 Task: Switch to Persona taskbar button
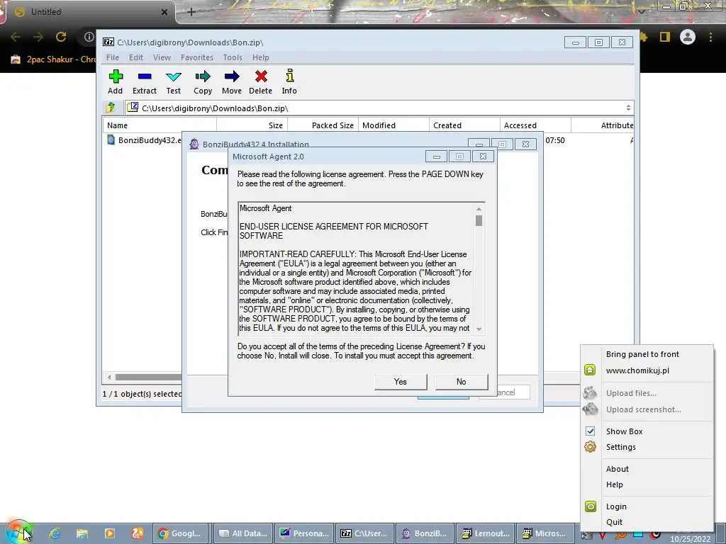(x=304, y=533)
